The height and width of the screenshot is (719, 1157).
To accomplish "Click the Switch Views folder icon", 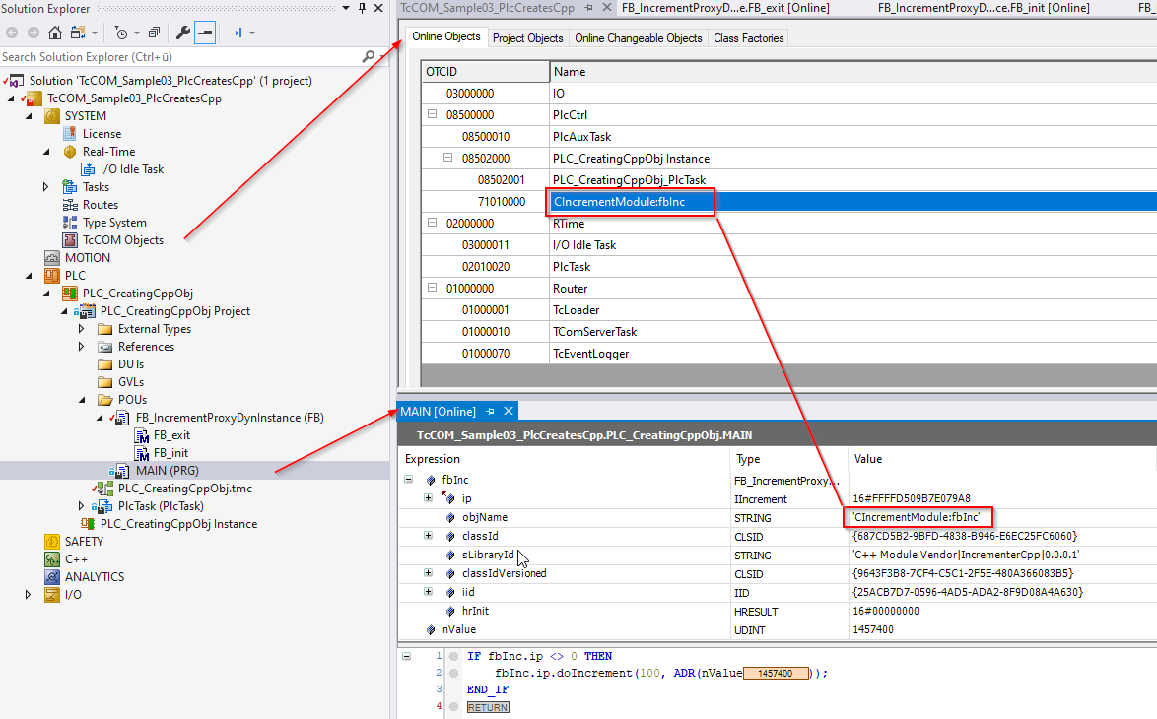I will pyautogui.click(x=78, y=33).
